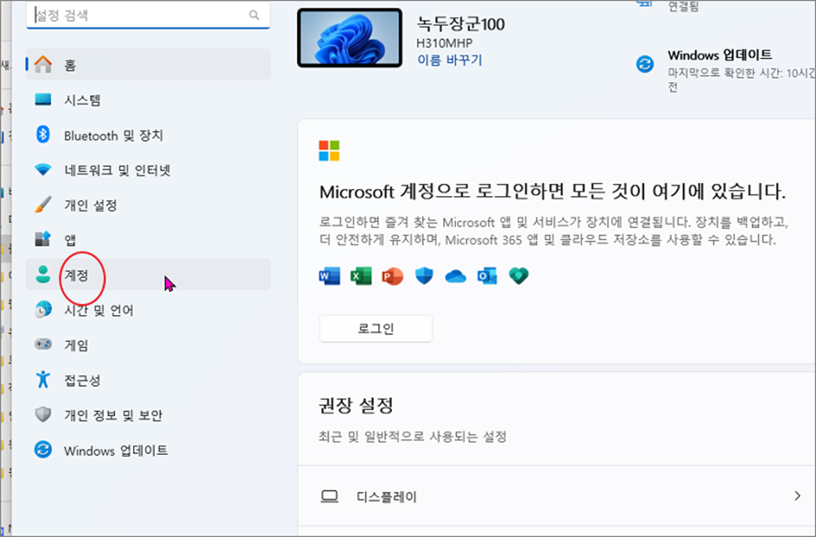Image resolution: width=816 pixels, height=537 pixels.
Task: Click the 설정 검색 search field
Action: pyautogui.click(x=148, y=15)
